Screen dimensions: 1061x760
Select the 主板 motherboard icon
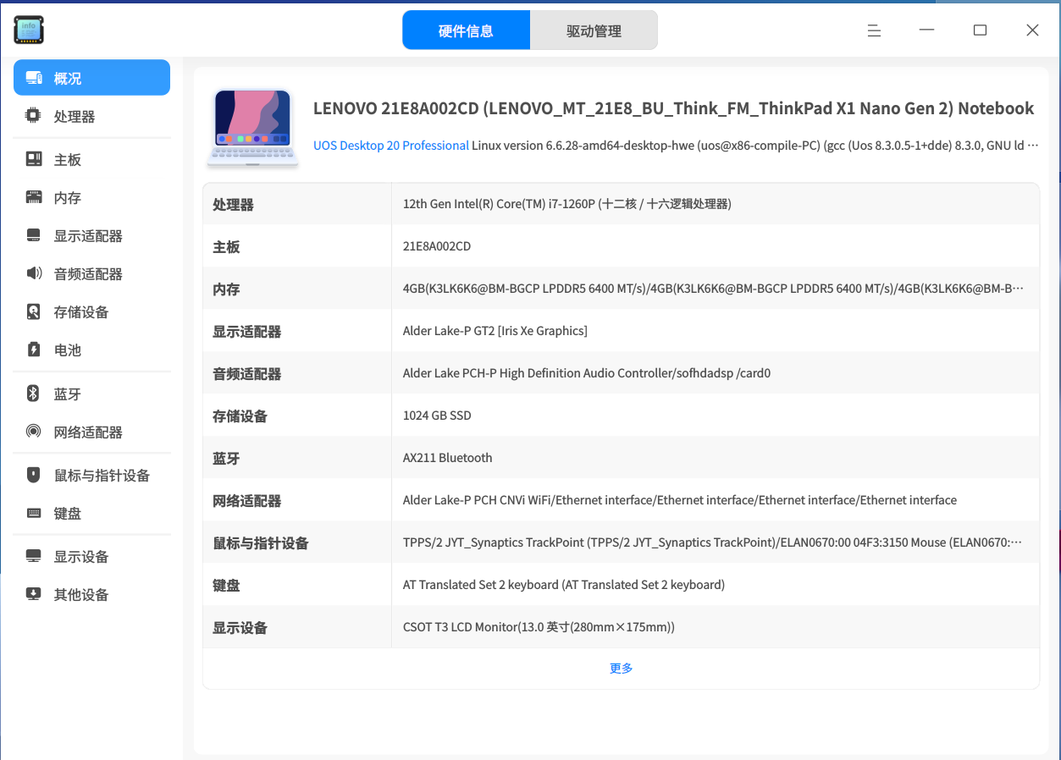(x=34, y=159)
